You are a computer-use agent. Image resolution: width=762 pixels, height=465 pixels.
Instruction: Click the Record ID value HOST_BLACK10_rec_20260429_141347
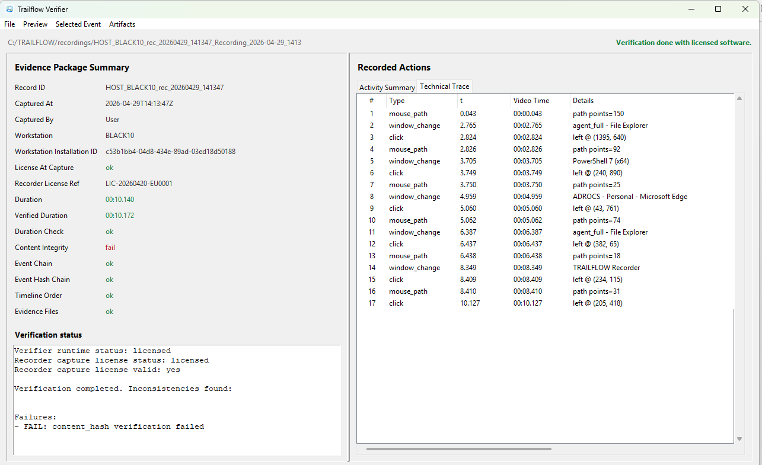tap(164, 88)
